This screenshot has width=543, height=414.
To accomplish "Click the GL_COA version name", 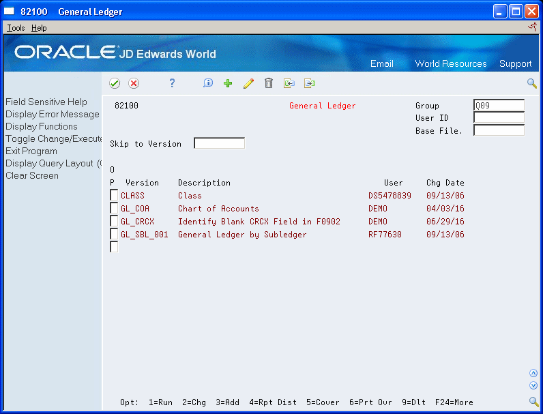I will [134, 209].
